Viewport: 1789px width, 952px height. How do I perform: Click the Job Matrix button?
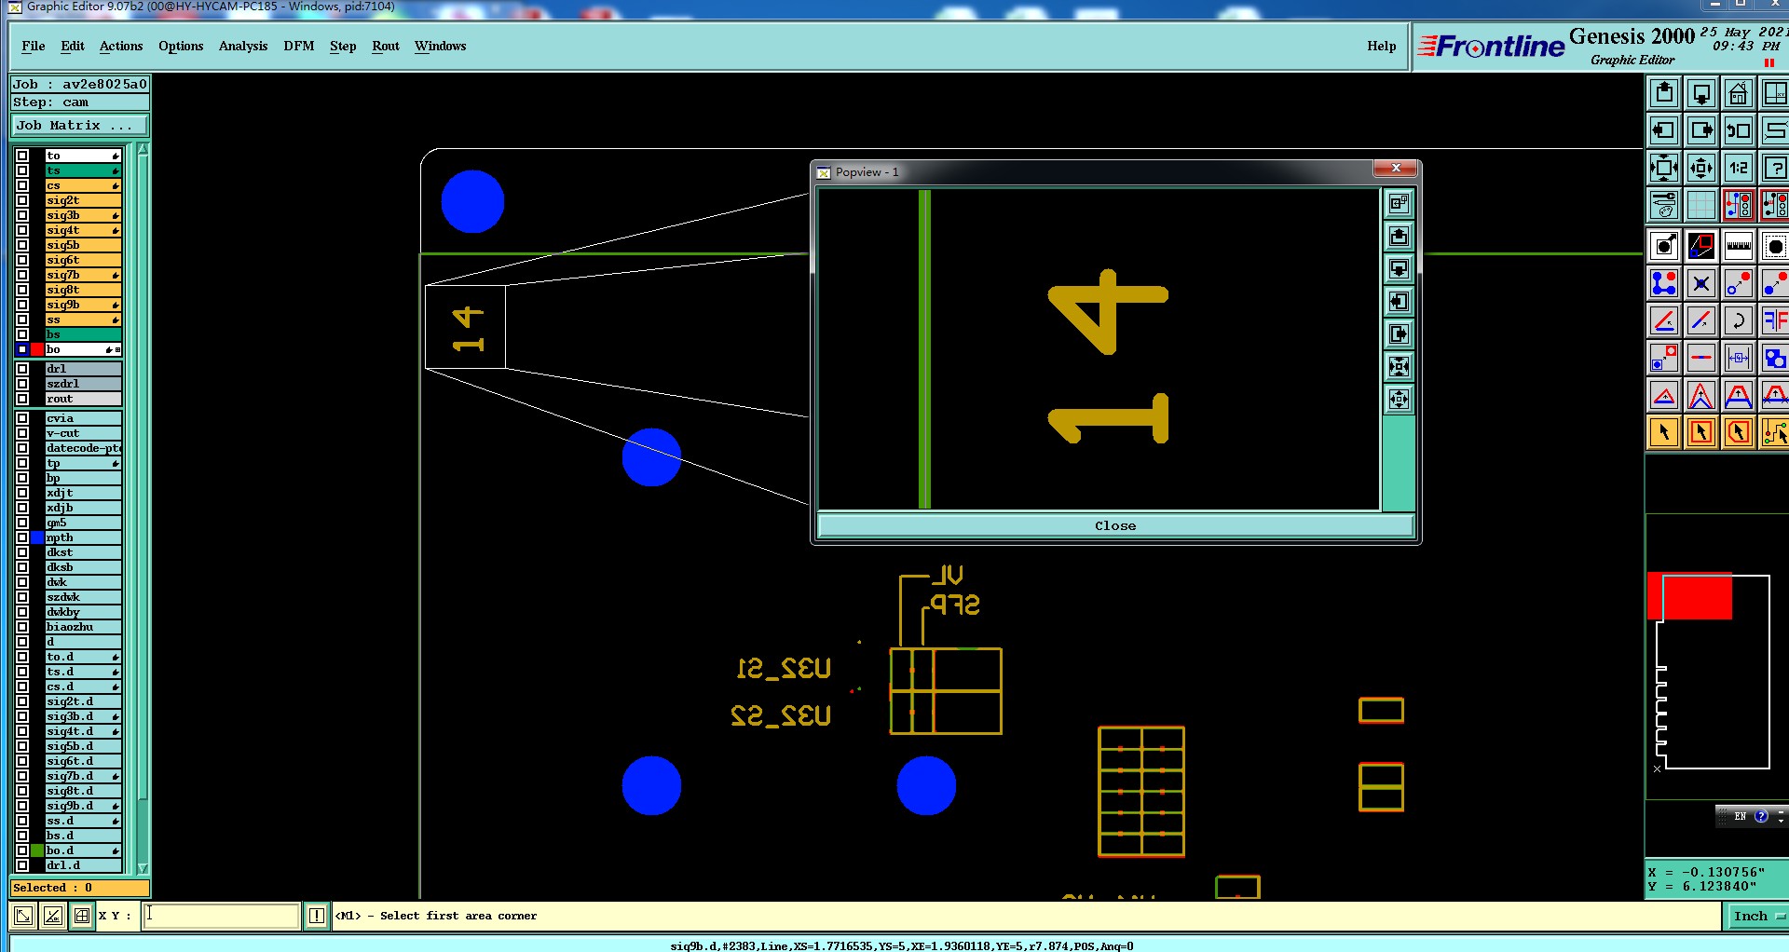80,125
